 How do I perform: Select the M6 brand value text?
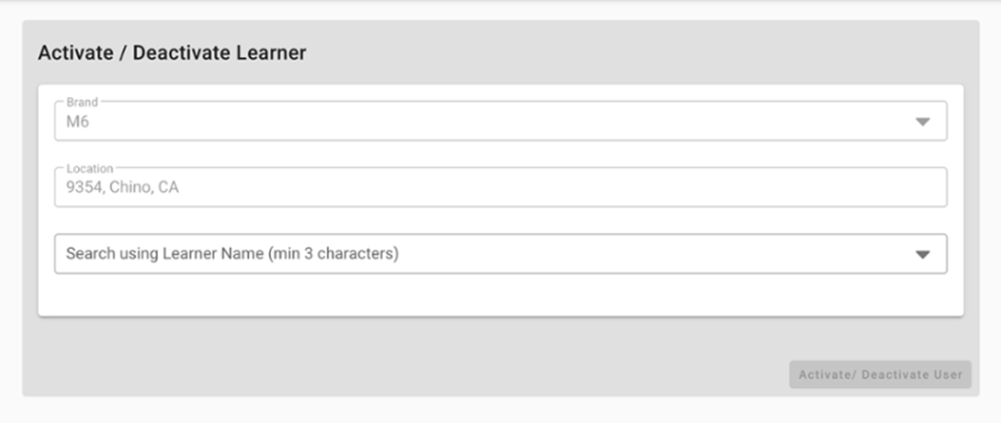[x=77, y=122]
